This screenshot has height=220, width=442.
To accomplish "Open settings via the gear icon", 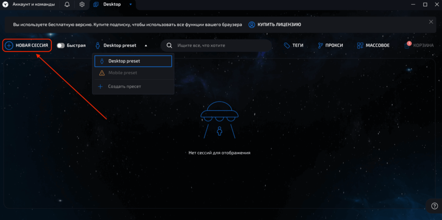I will tap(82, 4).
